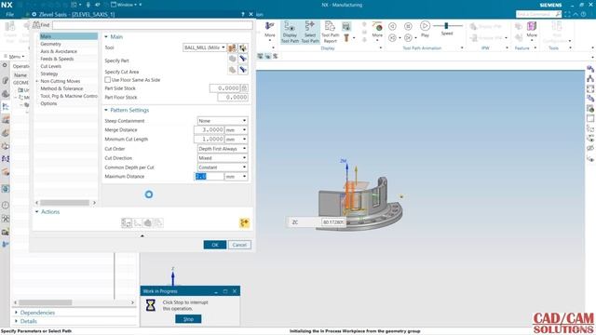Click the Verify icon under Actions

click(x=148, y=223)
